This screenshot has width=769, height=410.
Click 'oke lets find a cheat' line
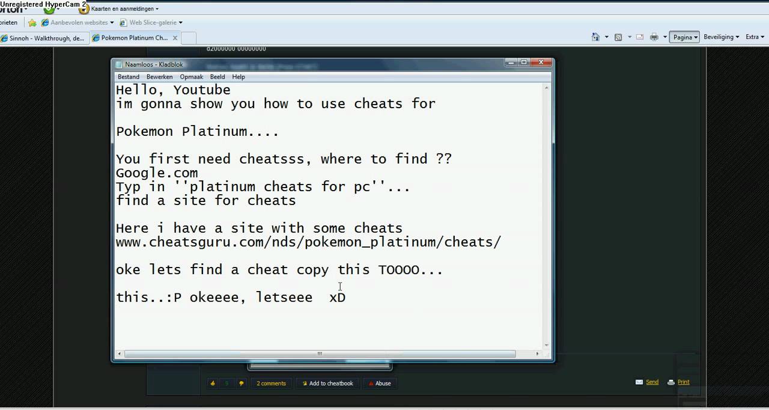(x=279, y=269)
